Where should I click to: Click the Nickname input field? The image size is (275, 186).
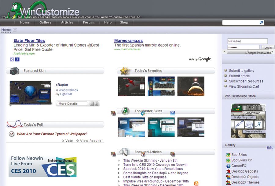[x=247, y=41]
